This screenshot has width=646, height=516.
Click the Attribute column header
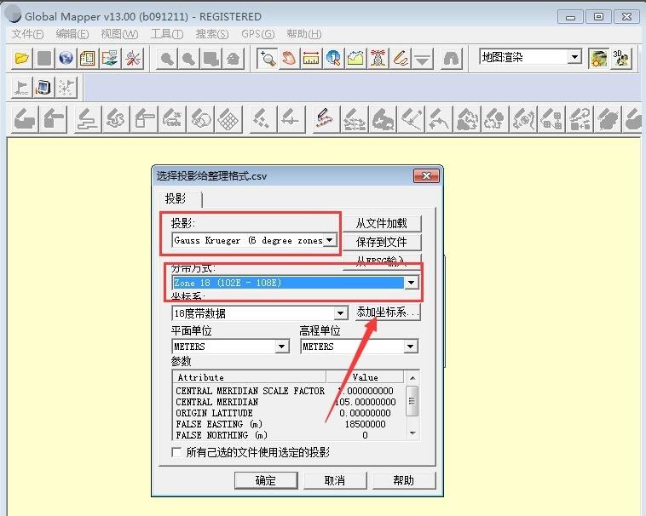click(x=250, y=377)
